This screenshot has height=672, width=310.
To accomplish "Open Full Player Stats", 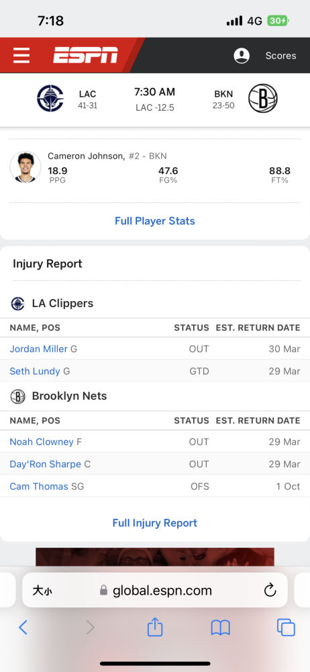I will click(x=155, y=221).
